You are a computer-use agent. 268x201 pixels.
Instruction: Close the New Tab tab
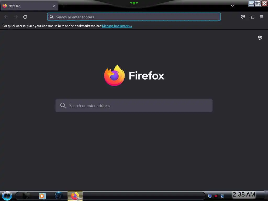pyautogui.click(x=54, y=6)
